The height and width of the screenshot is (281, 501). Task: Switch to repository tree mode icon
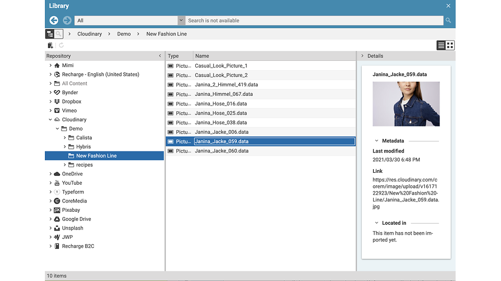50,34
